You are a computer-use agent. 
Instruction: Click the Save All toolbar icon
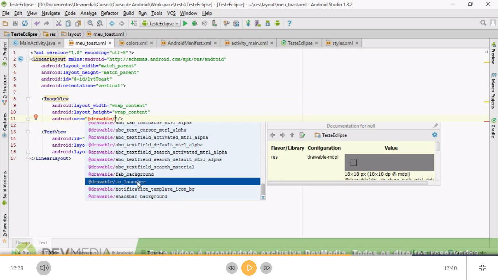(x=15, y=23)
